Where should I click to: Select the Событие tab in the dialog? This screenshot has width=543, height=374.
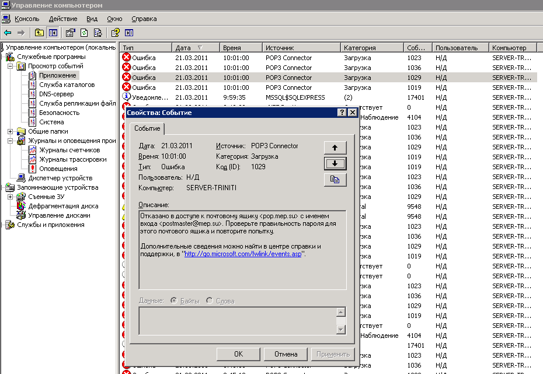tap(147, 128)
